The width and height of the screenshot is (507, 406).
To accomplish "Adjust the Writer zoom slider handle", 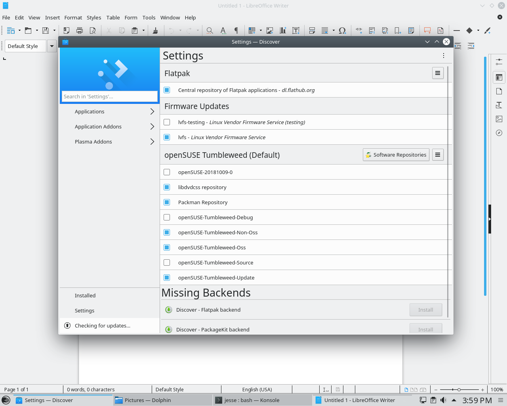I will click(x=459, y=390).
